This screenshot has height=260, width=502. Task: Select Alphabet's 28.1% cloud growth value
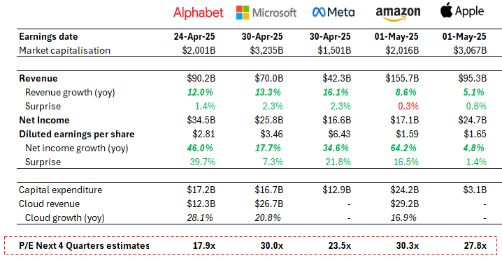point(200,218)
